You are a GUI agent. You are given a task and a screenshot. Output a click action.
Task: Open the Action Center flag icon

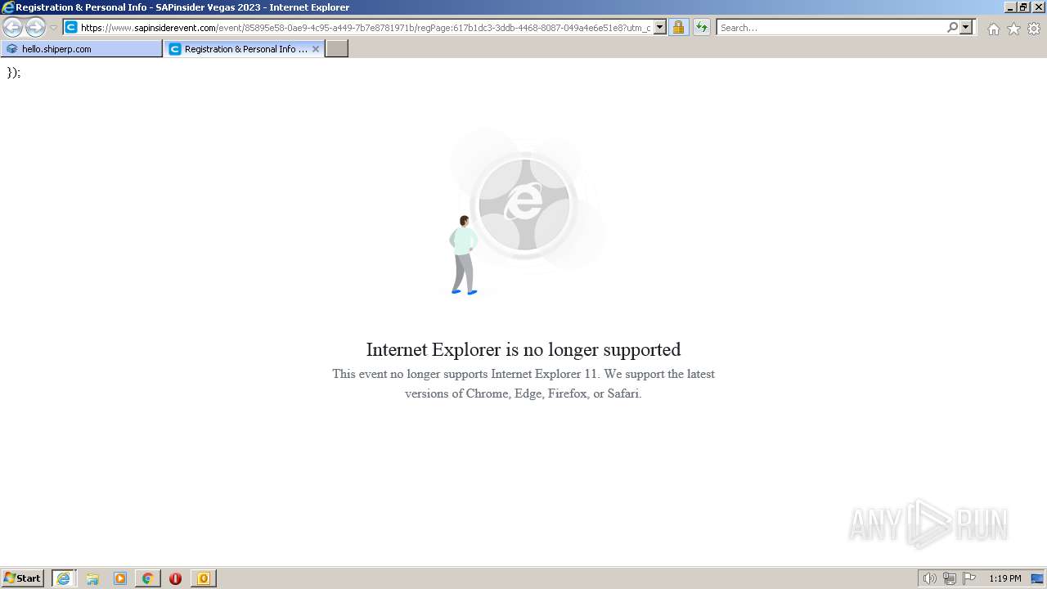click(969, 578)
